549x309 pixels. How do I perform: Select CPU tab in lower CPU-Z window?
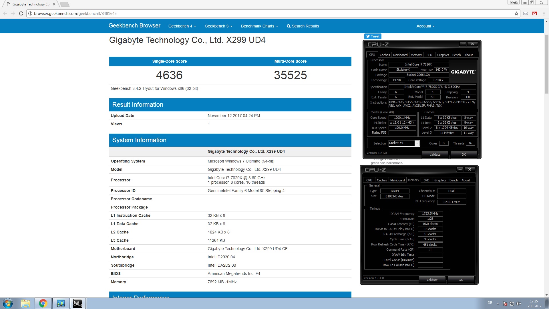pos(369,180)
